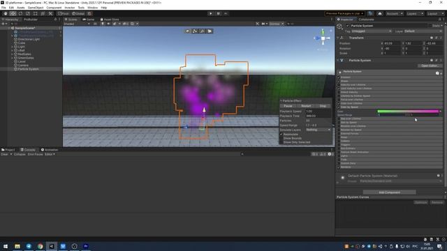The height and width of the screenshot is (251, 447).
Task: Toggle scene audio icon in scene toolbar
Action: coord(108,24)
